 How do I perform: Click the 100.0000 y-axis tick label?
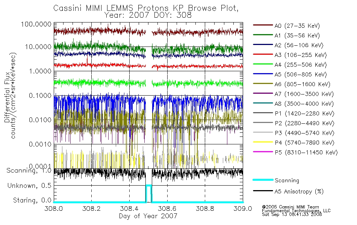(36, 24)
